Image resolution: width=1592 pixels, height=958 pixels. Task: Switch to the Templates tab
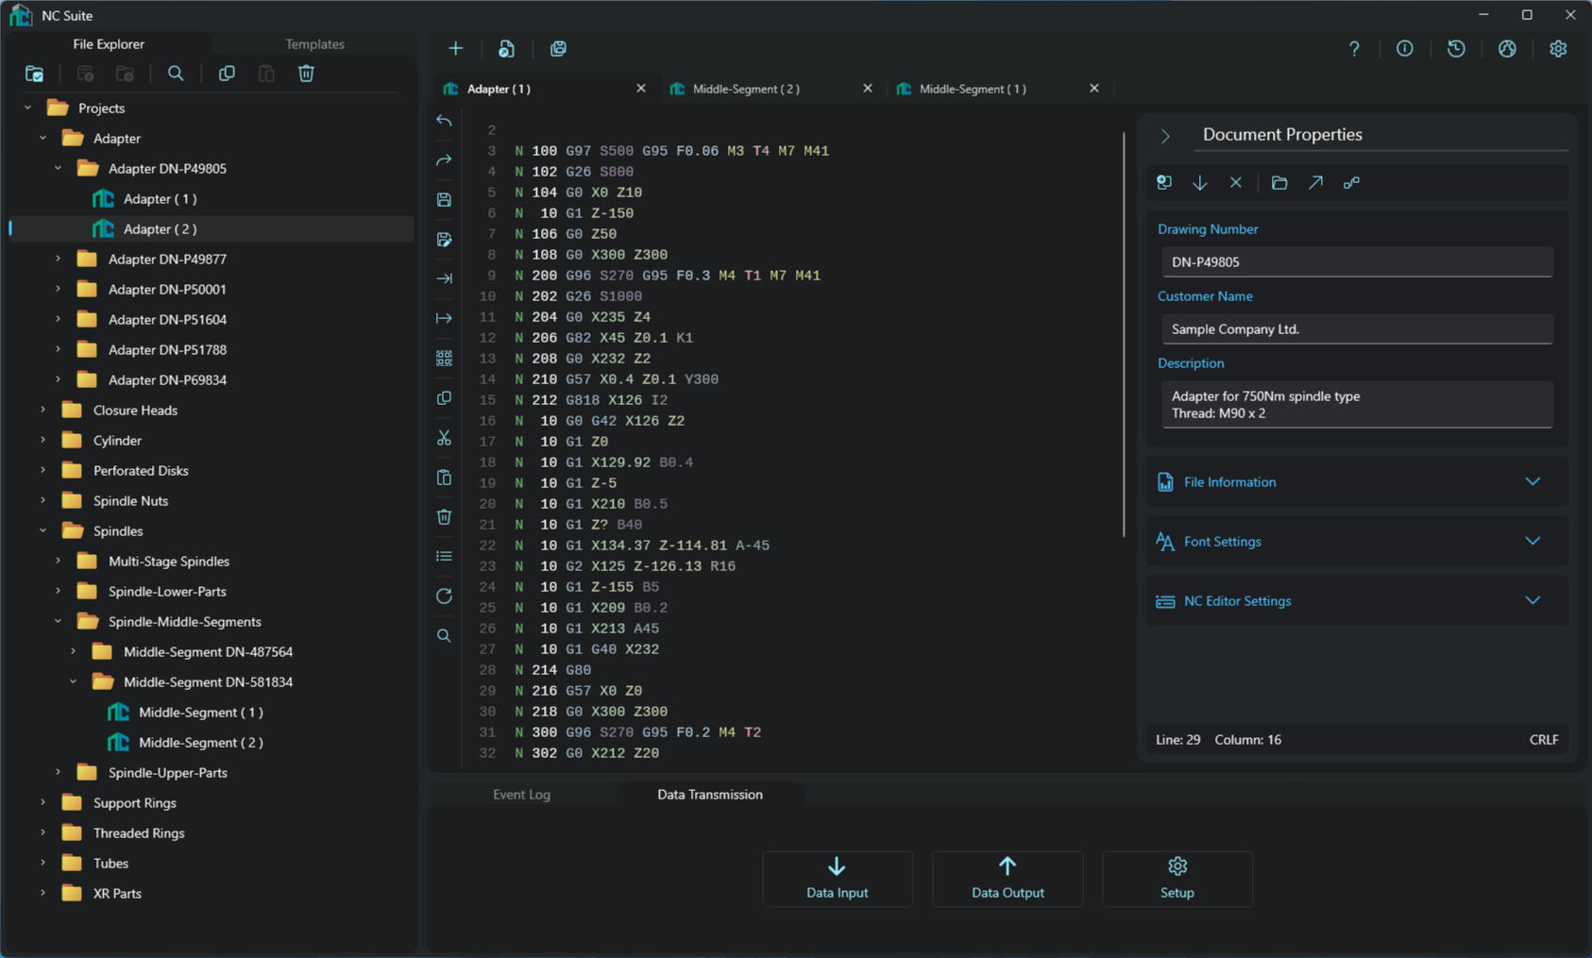click(314, 44)
